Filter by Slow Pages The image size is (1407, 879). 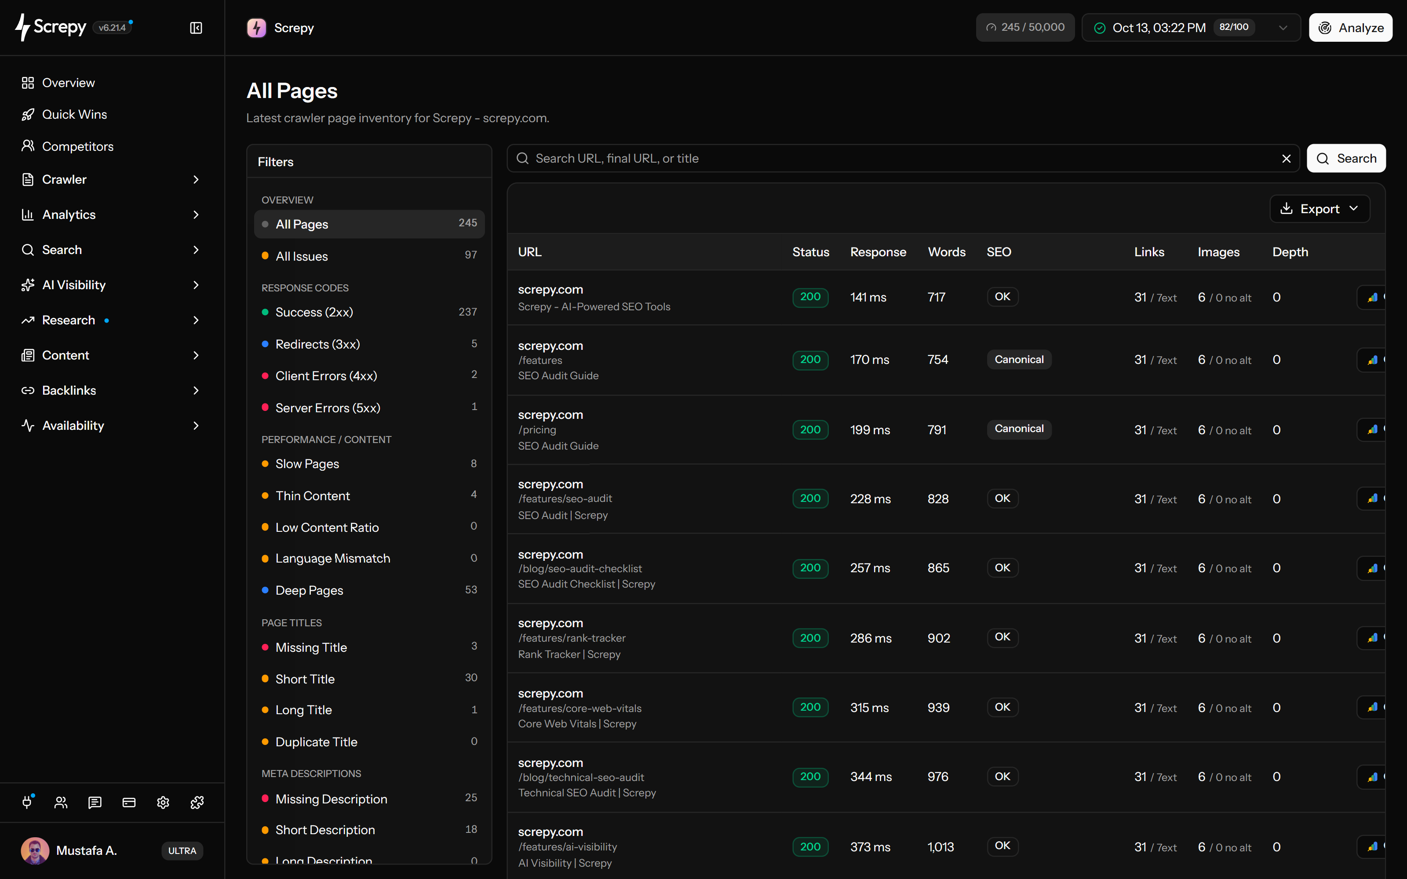pyautogui.click(x=369, y=464)
